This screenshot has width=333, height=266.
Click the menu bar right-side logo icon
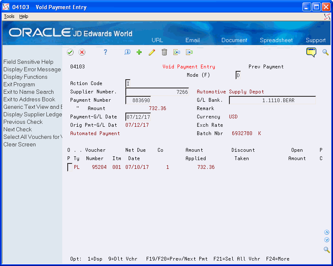(x=327, y=17)
